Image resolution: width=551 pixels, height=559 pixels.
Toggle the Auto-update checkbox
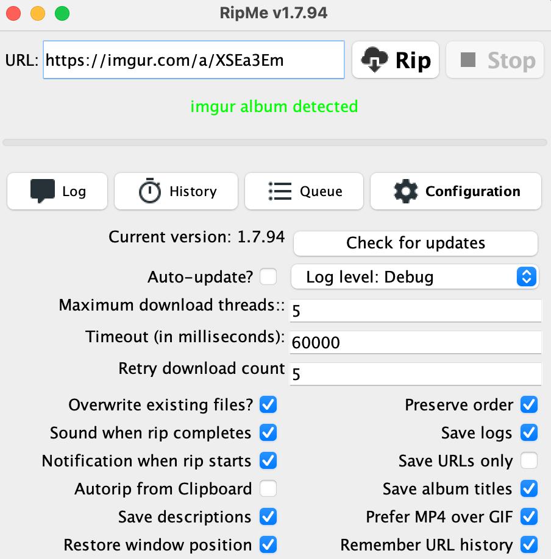click(x=268, y=276)
